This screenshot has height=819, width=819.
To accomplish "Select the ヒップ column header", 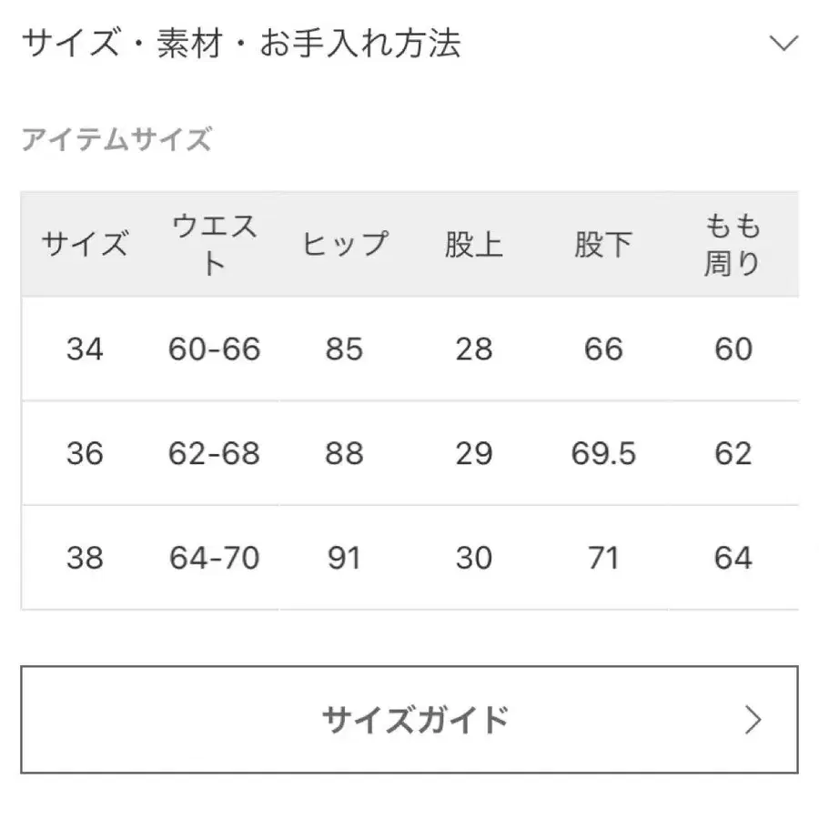I will tap(344, 244).
